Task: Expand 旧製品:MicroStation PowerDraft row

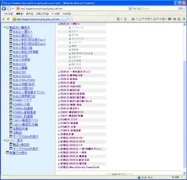Action: pos(59,167)
